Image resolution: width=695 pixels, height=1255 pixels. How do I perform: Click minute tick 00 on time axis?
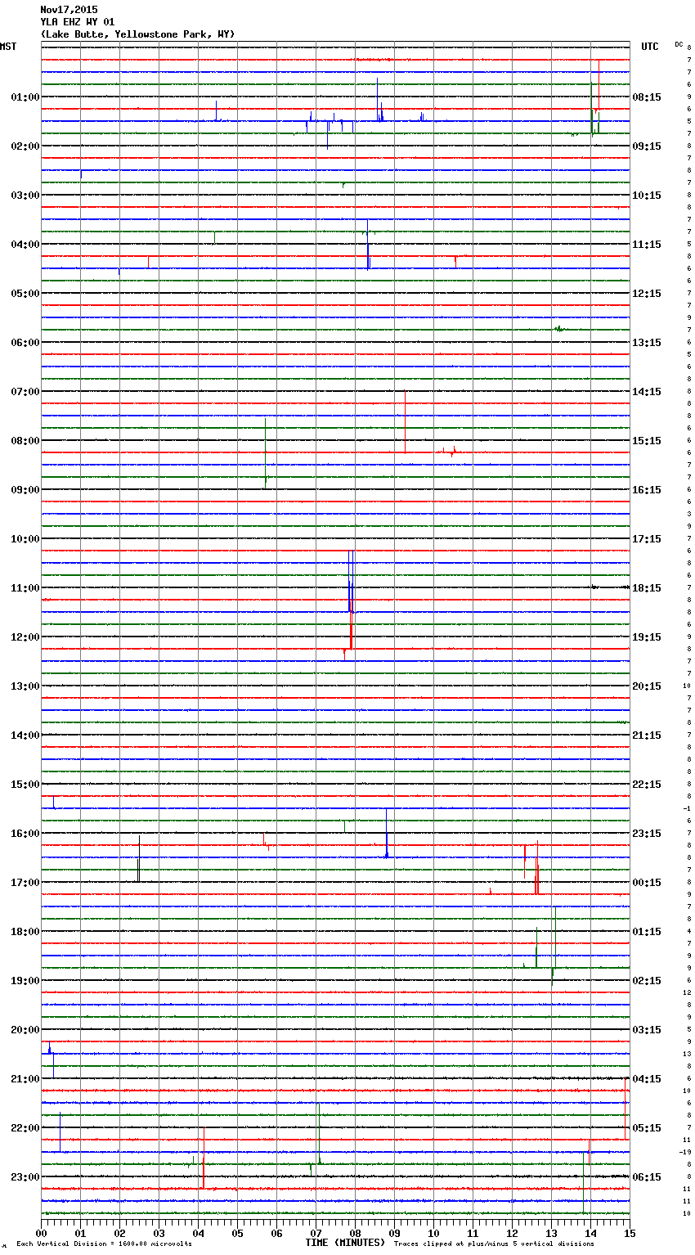[x=41, y=1233]
